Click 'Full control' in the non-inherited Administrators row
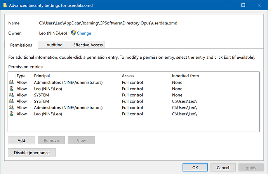The width and height of the screenshot is (268, 174). click(132, 82)
